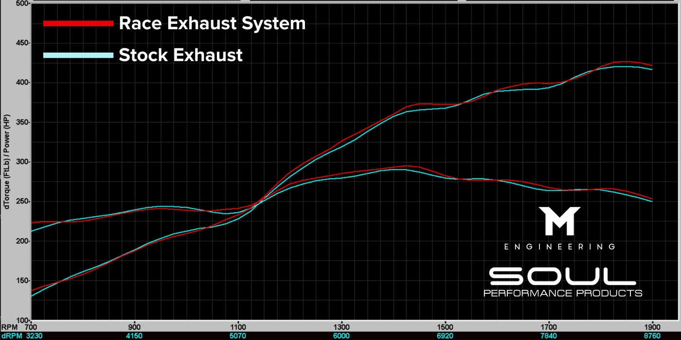Click the 700 RPM axis tick label
Viewport: 681px width, 340px height.
31,326
